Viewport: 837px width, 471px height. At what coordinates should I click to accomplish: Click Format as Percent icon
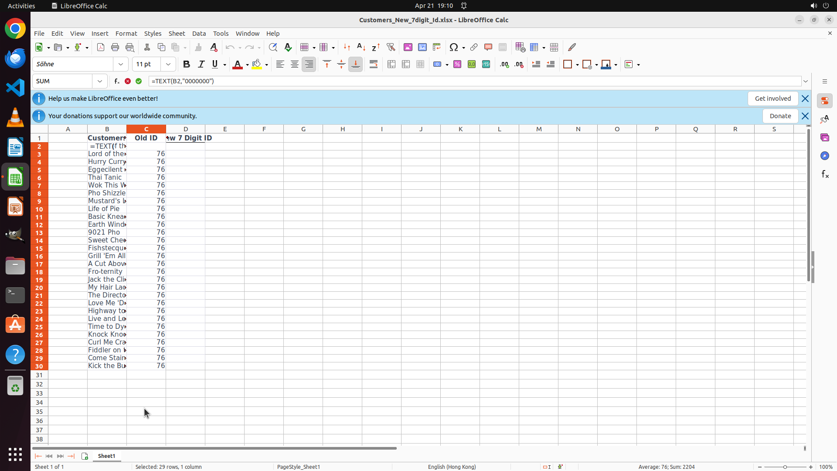coord(457,64)
